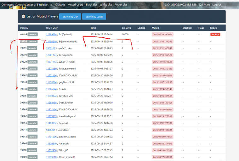Click muted date badge 2025/11/10 15:43:42
The width and height of the screenshot is (239, 161).
162,42
